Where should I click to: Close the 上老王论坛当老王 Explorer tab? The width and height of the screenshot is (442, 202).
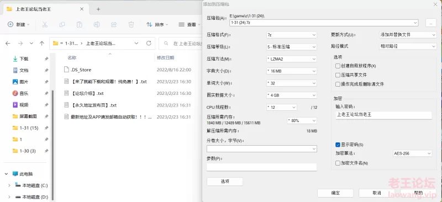click(82, 9)
